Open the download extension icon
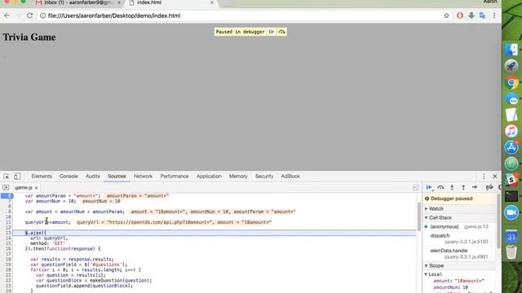Image resolution: width=522 pixels, height=293 pixels. pos(471,15)
